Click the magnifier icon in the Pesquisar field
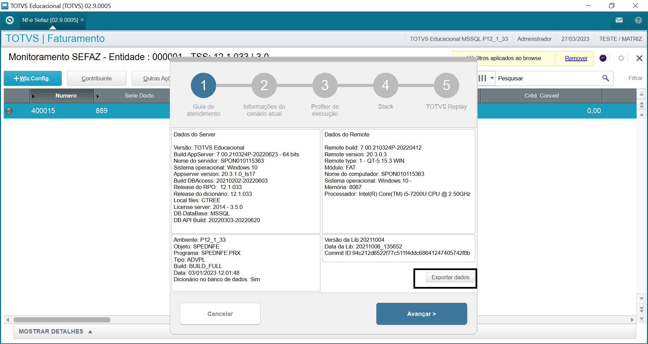Image resolution: width=648 pixels, height=344 pixels. click(605, 78)
